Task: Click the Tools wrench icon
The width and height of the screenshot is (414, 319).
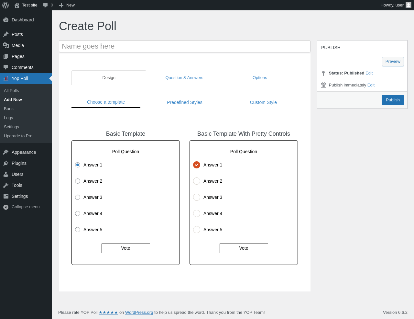Action: [x=6, y=185]
